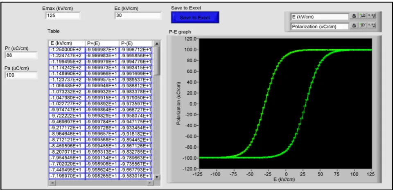Click X axis maximum value 125
This screenshot has width=395, height=190.
click(371, 174)
